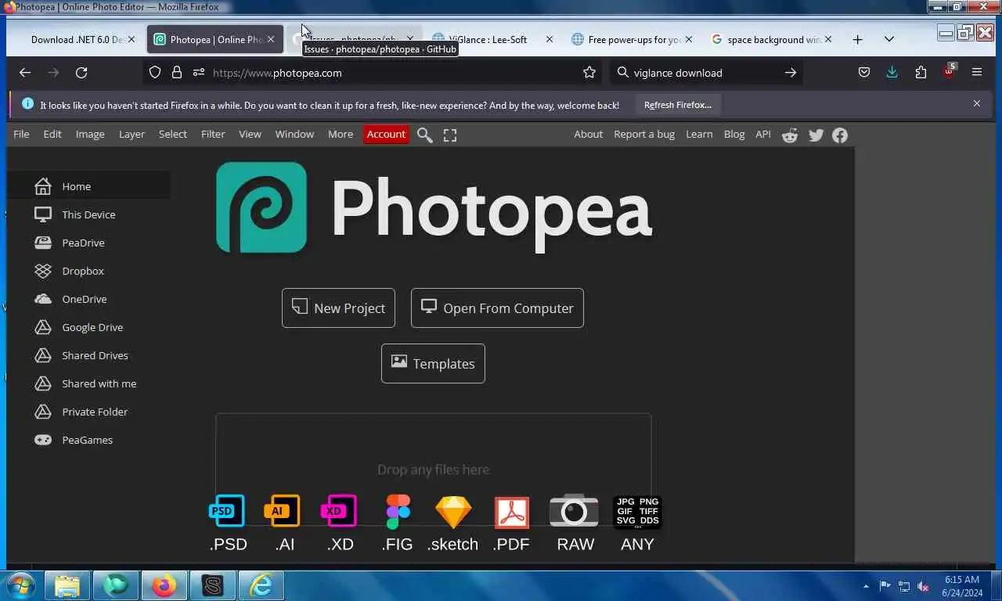Click the Templates button
Screen dimensions: 1002x601
pyautogui.click(x=433, y=363)
